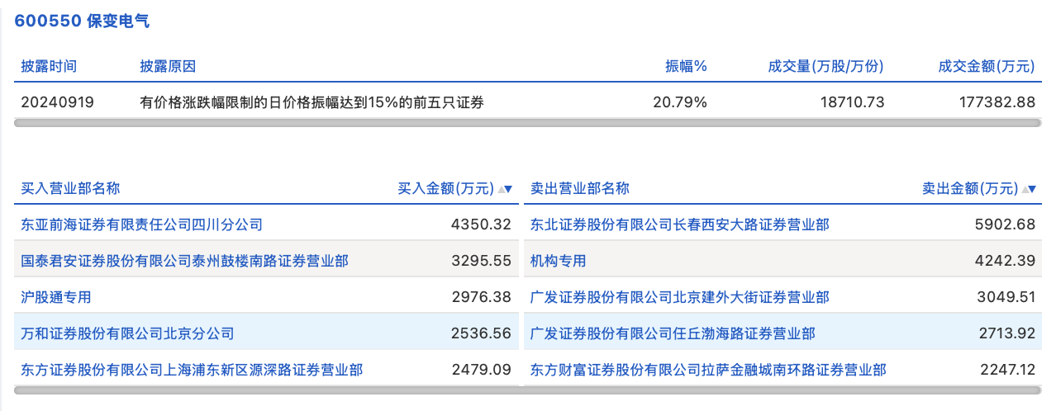Sort by 买入金额(万元) using the arrow icon
This screenshot has width=1056, height=411.
[x=504, y=189]
